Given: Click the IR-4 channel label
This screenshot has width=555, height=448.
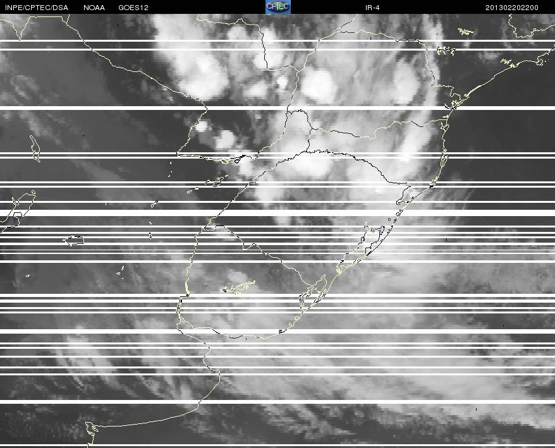Looking at the screenshot, I should [x=372, y=8].
